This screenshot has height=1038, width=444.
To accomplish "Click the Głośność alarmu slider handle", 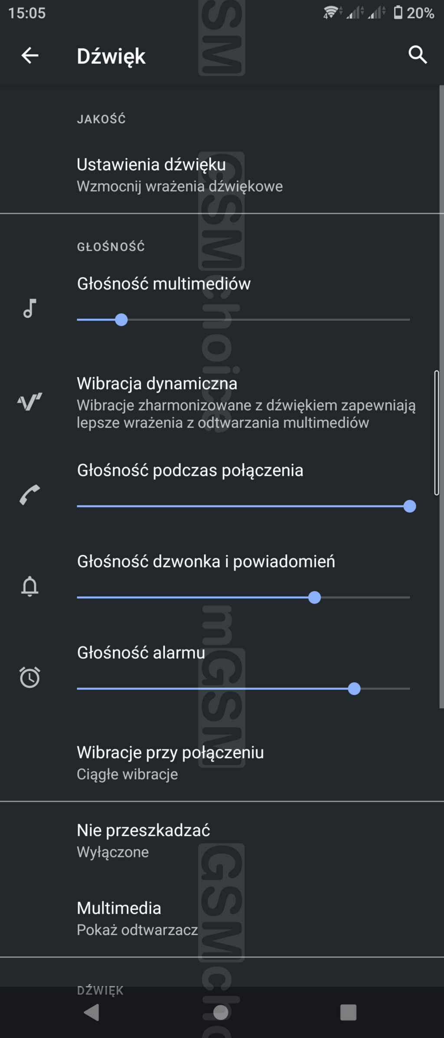I will (354, 689).
